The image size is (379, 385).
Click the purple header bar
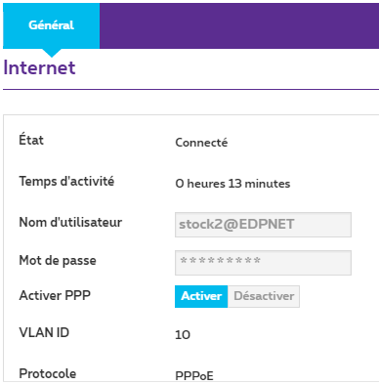(x=239, y=25)
